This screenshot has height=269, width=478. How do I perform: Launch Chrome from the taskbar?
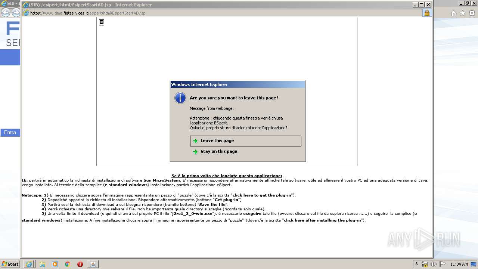pyautogui.click(x=68, y=264)
